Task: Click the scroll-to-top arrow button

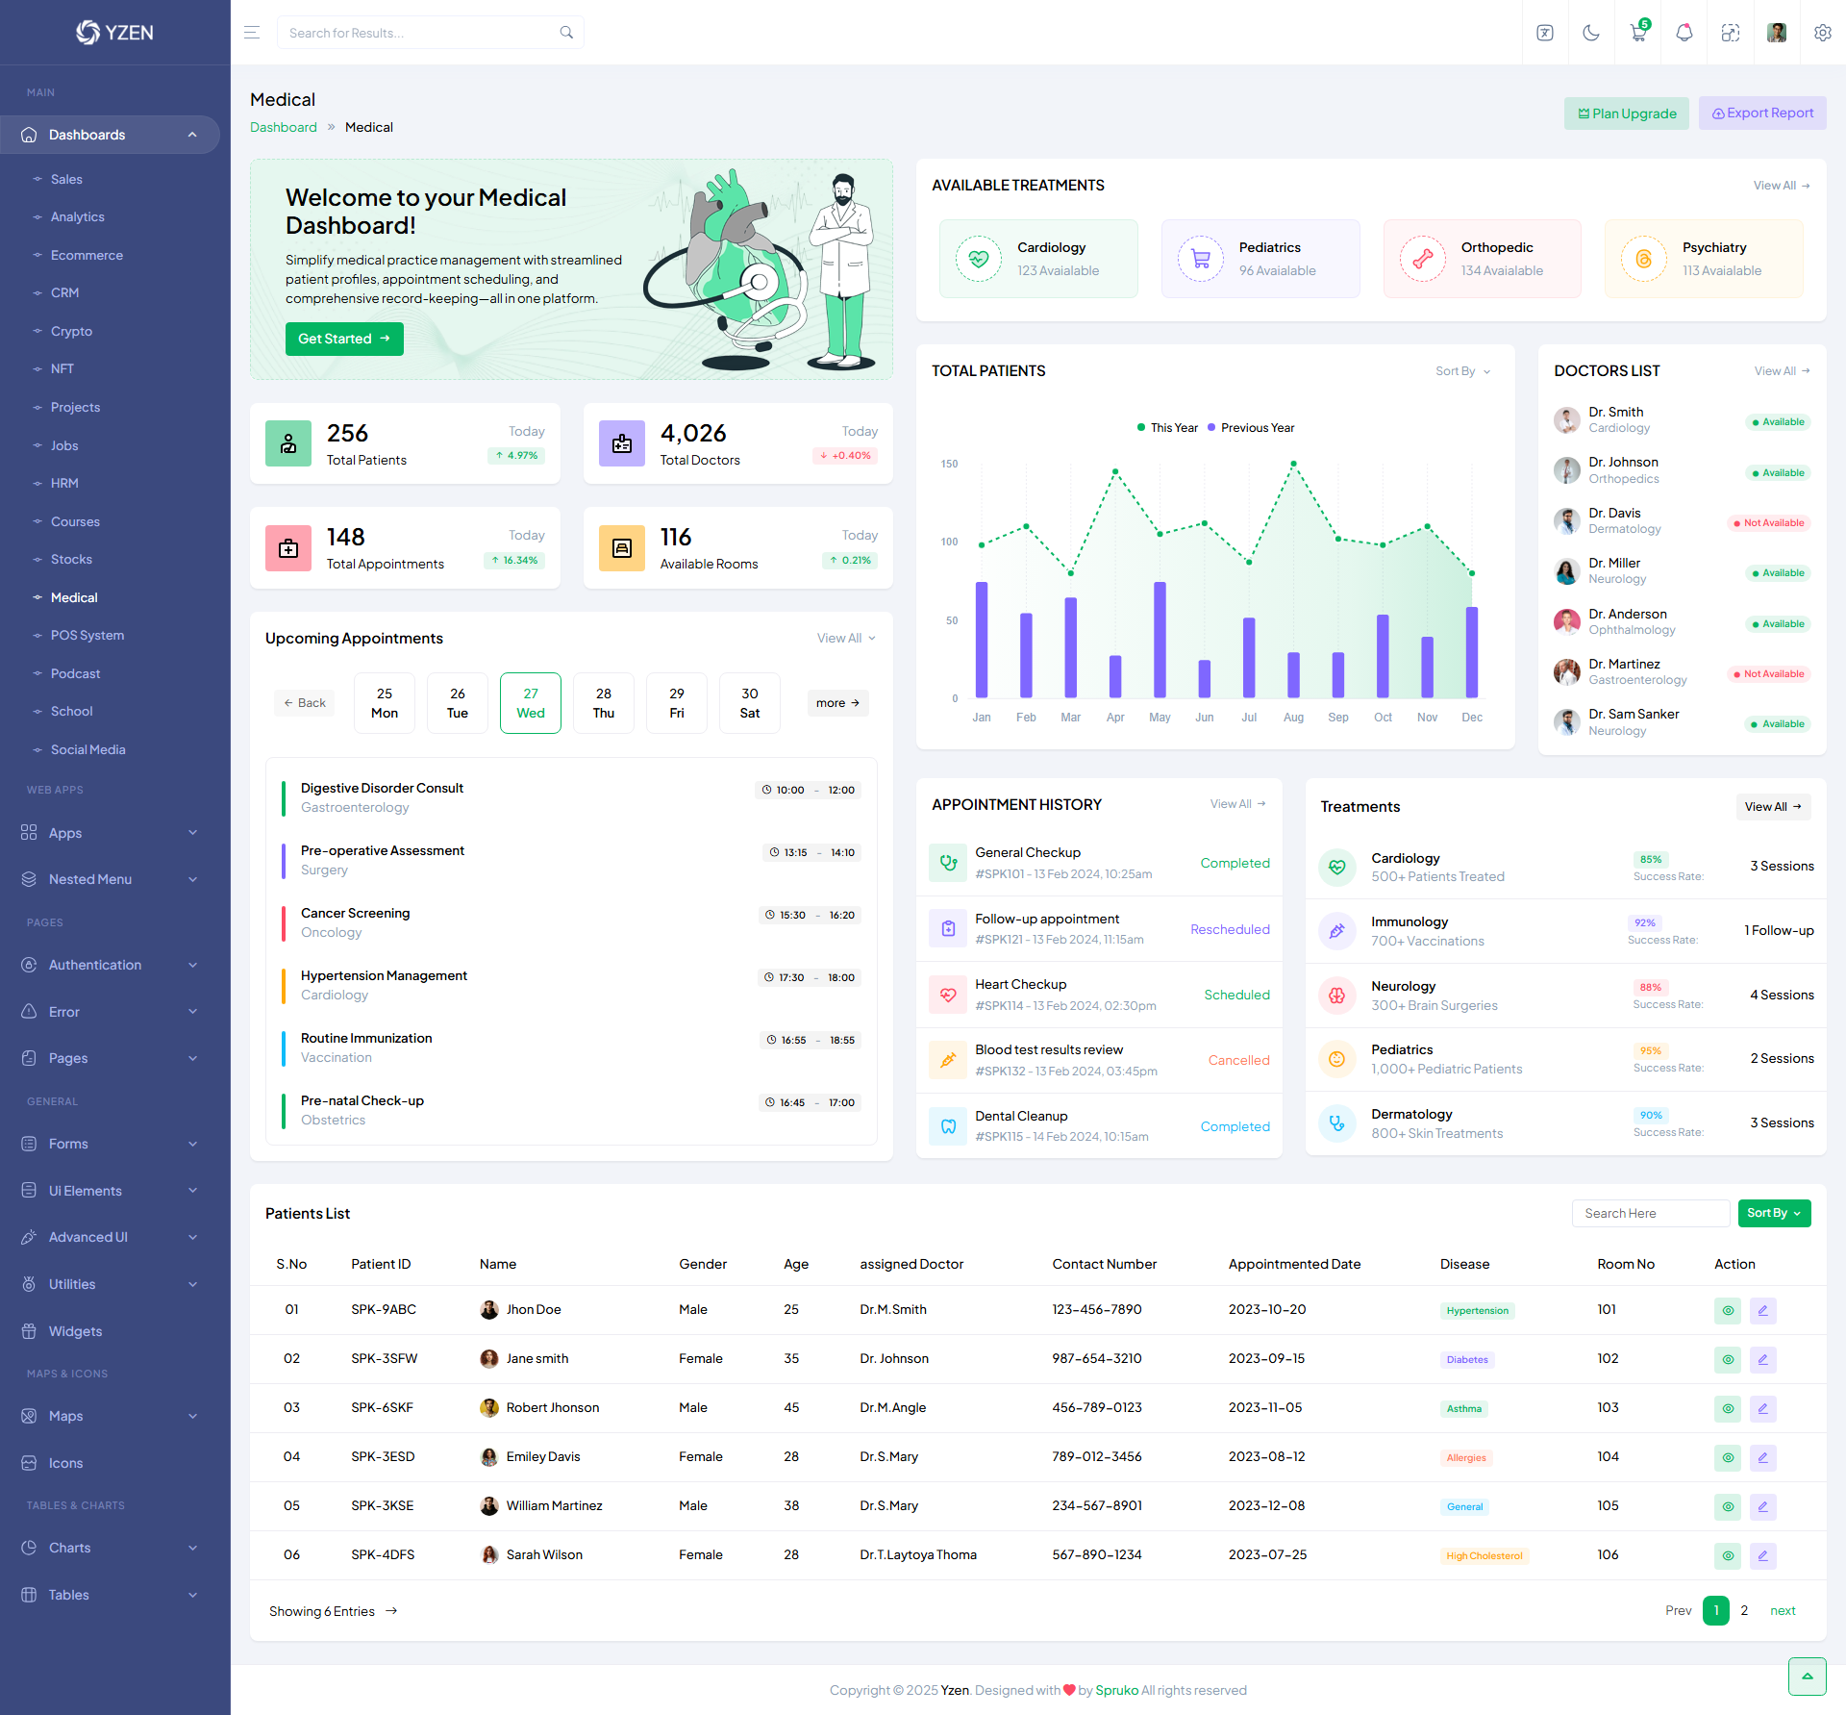Action: (1807, 1677)
